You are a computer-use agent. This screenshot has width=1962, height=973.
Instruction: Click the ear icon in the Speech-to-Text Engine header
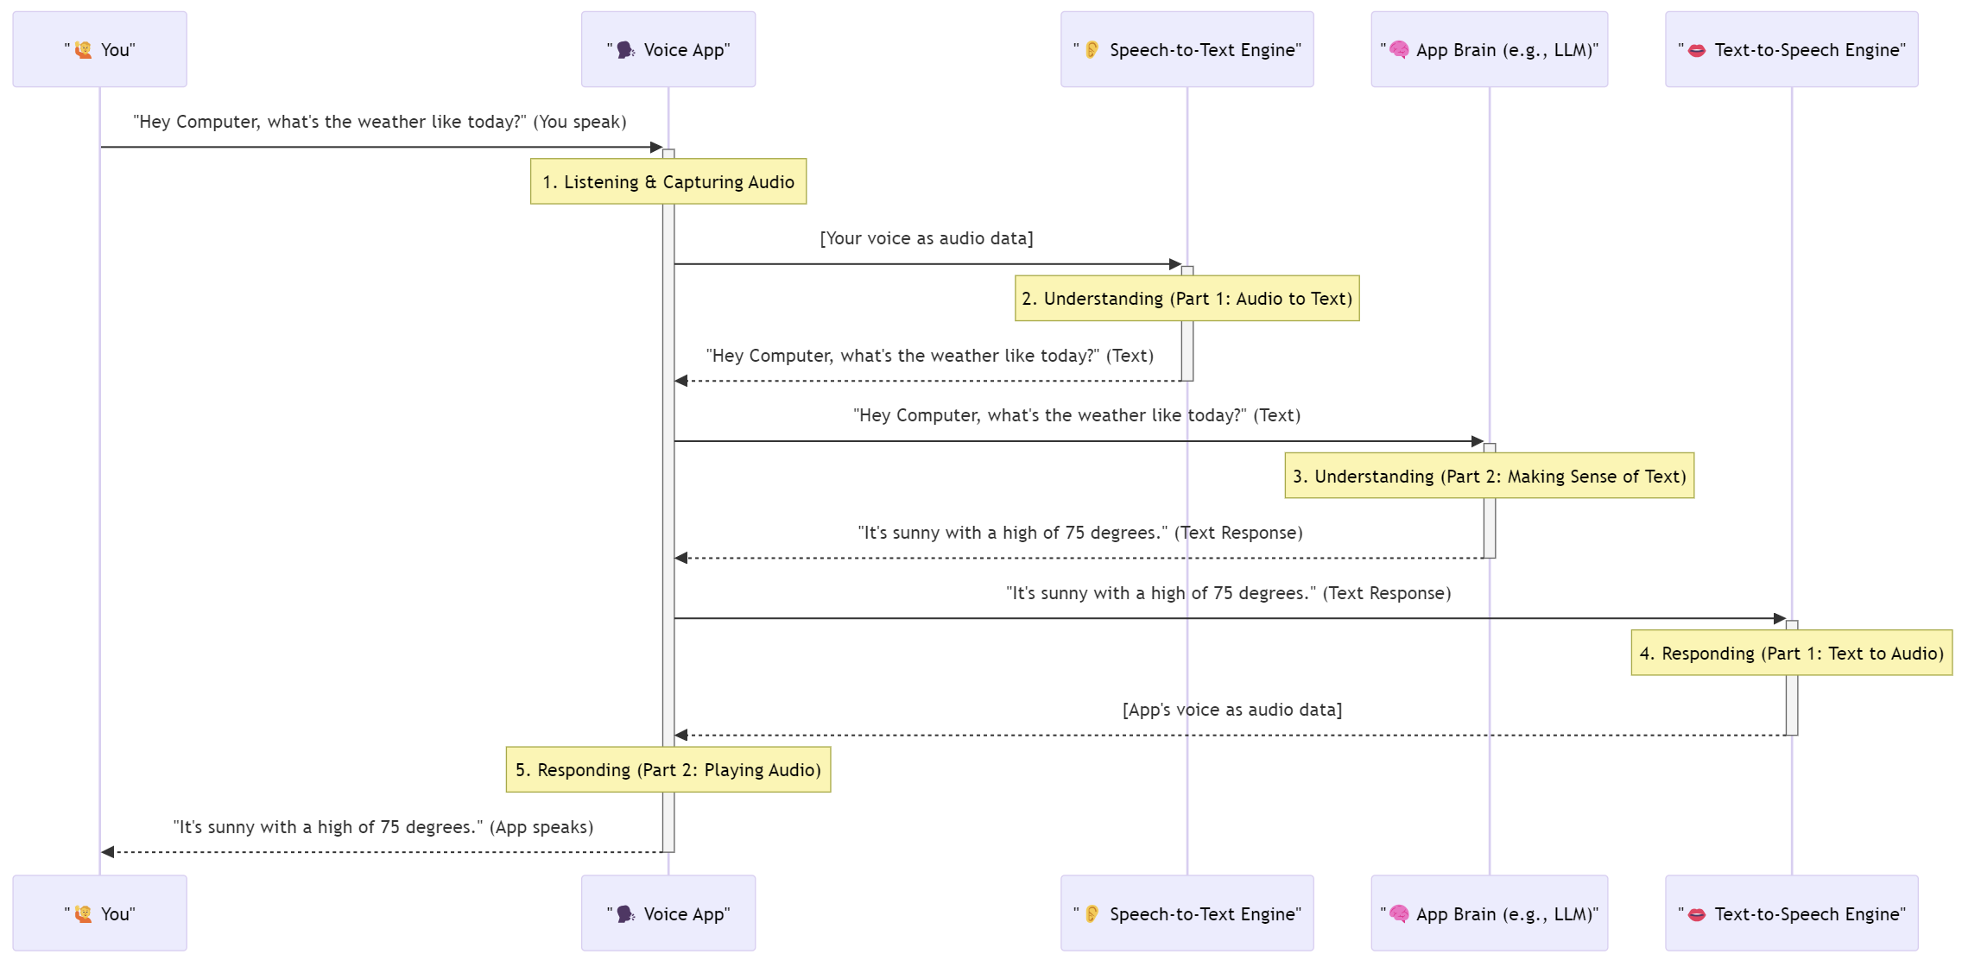click(x=1093, y=49)
